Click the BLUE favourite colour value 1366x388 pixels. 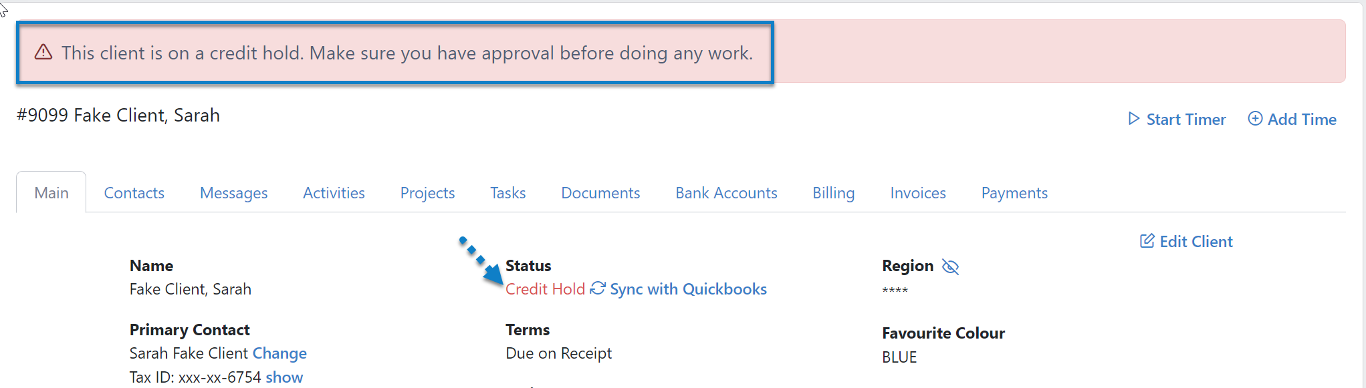click(899, 357)
